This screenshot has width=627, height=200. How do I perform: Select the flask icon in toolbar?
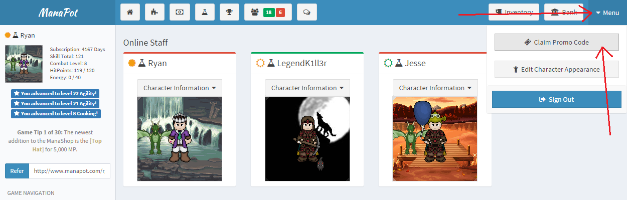click(x=204, y=12)
